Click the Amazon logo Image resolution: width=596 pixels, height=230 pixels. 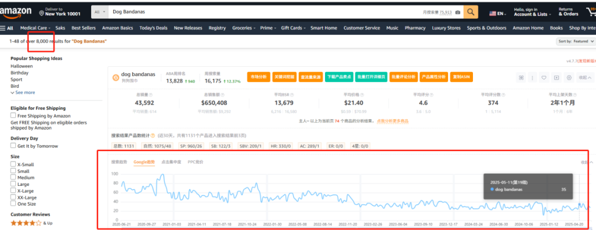pyautogui.click(x=15, y=13)
